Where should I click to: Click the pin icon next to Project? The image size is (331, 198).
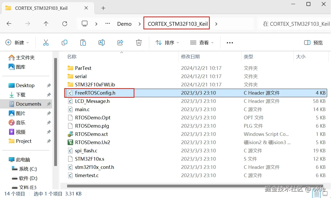point(49,141)
